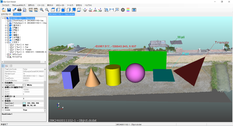Screen dimensions: 233x126
Task: Toggle the タイトルラベル checkbox
Action: click(x=8, y=57)
